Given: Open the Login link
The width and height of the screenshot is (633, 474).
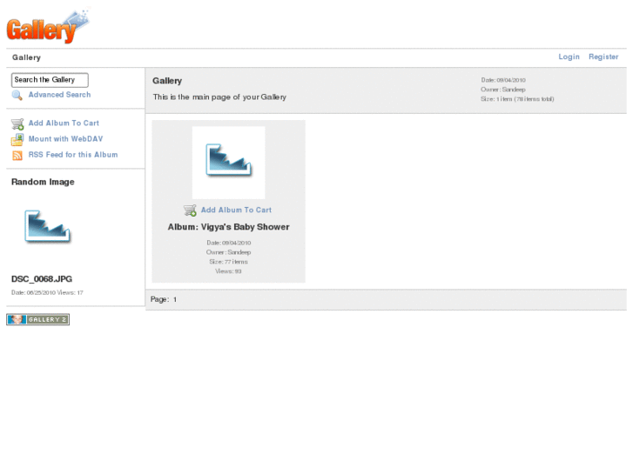Looking at the screenshot, I should click(x=569, y=57).
